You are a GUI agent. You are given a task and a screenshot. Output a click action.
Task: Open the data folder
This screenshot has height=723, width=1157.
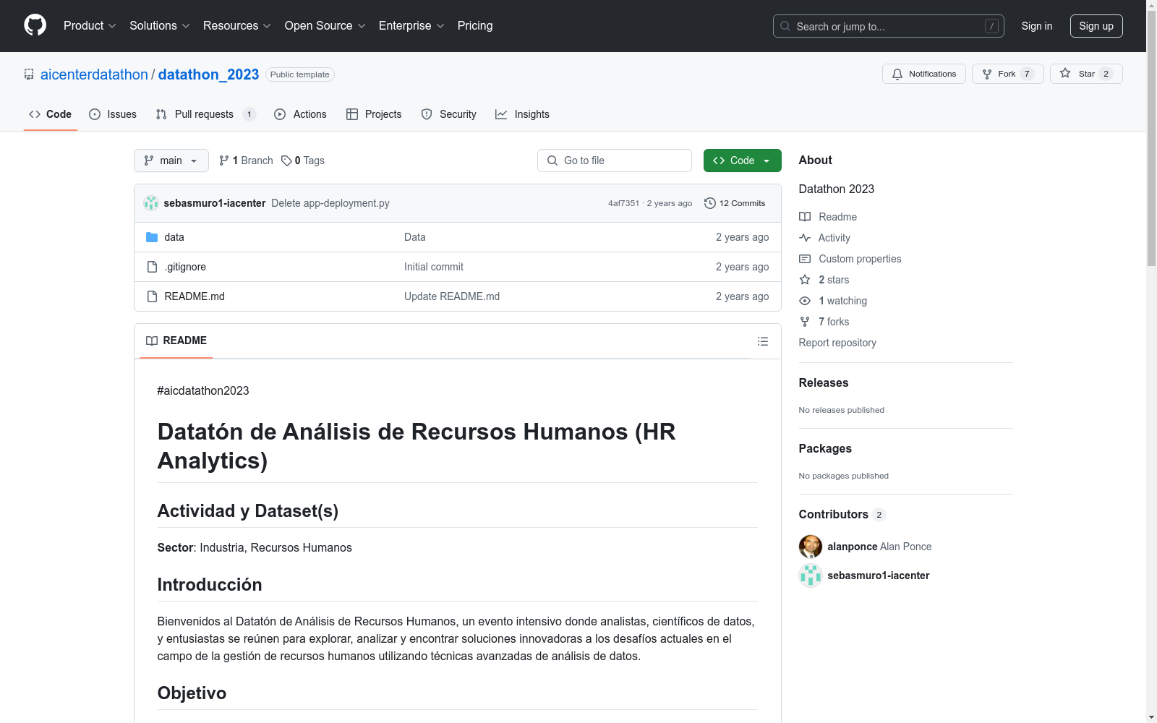click(174, 237)
